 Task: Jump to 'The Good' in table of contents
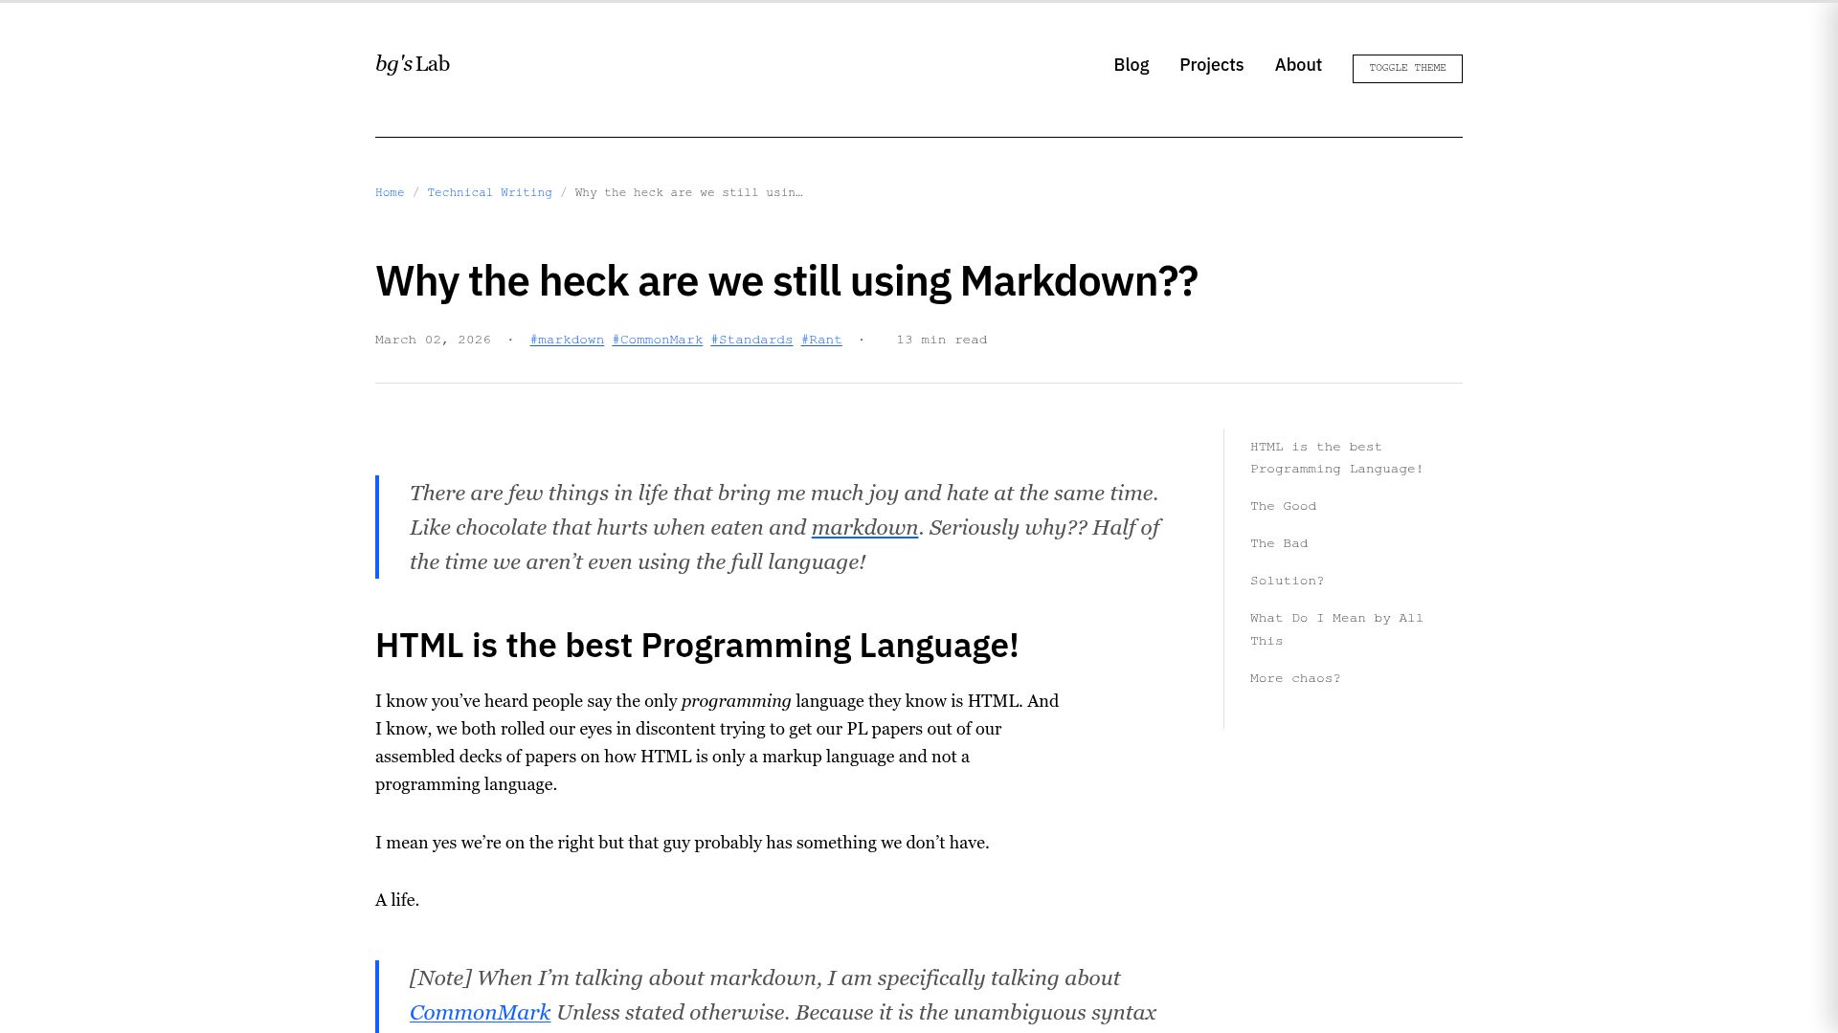1283,506
